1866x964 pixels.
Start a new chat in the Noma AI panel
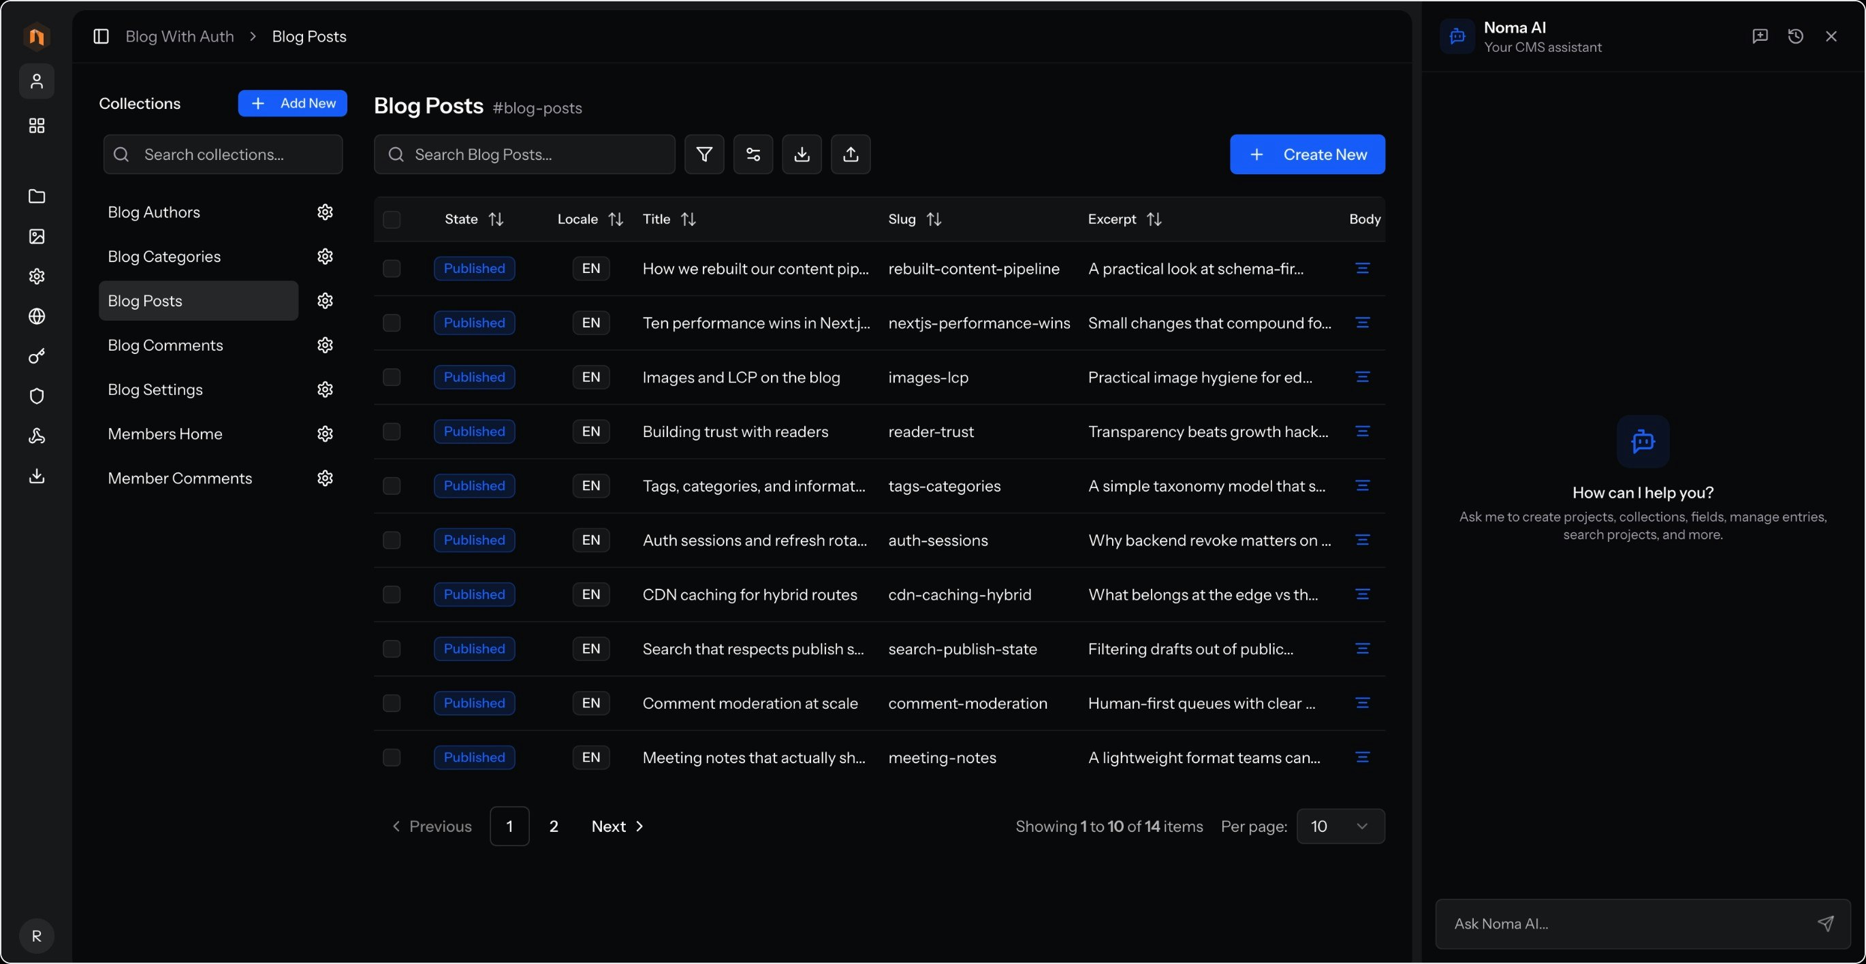click(x=1760, y=36)
